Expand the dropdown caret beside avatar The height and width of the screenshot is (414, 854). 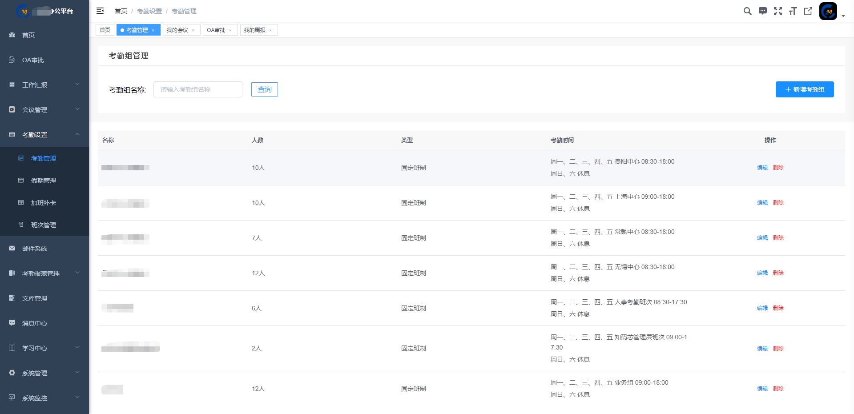pos(843,16)
